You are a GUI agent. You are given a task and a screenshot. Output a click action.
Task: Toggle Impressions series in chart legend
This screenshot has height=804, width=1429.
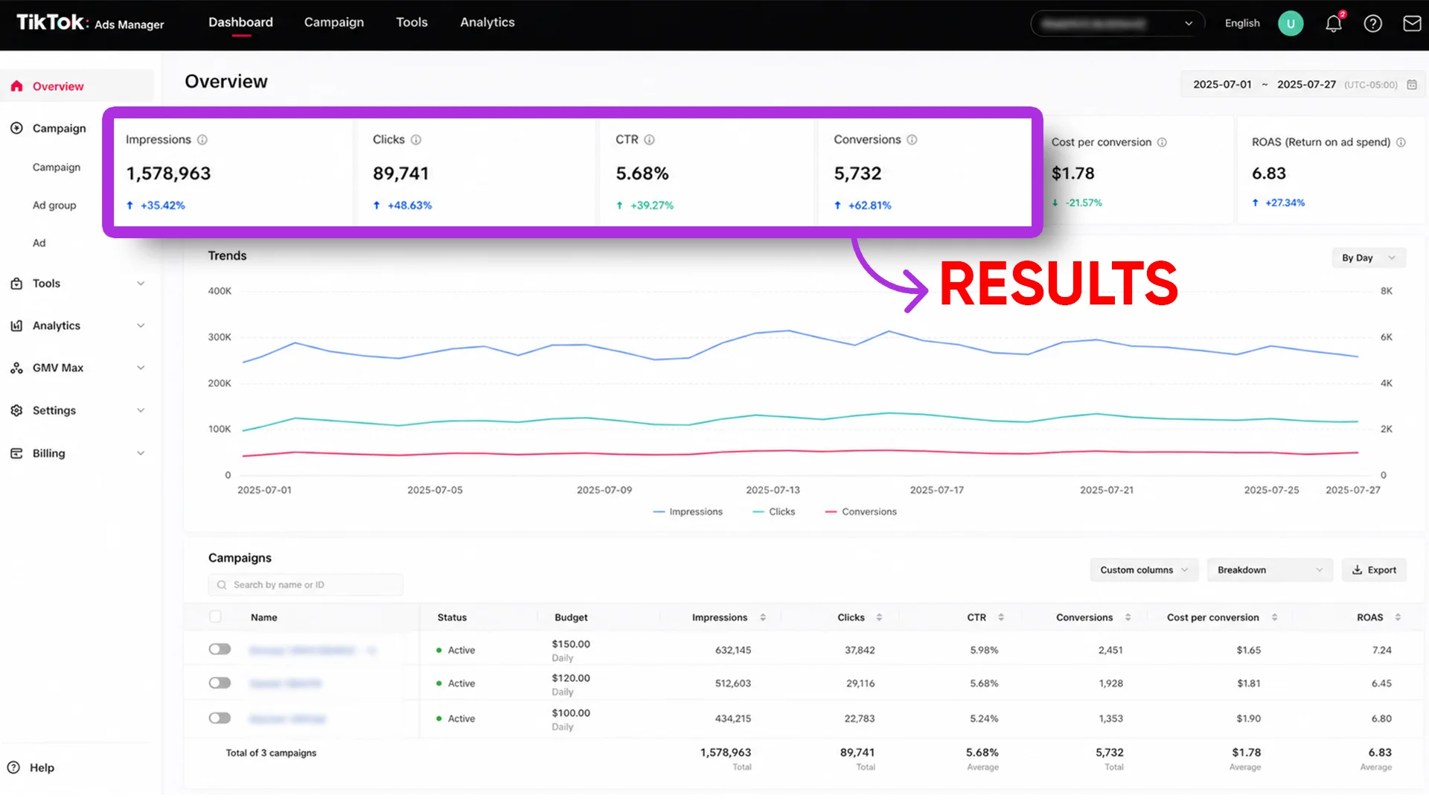[x=688, y=511]
